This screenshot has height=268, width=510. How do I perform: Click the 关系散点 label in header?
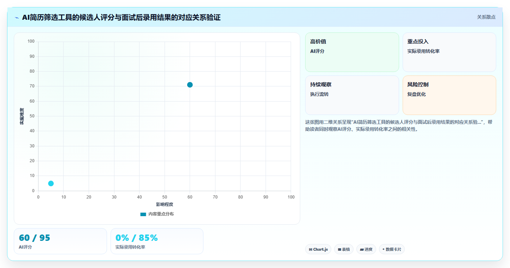pyautogui.click(x=486, y=17)
